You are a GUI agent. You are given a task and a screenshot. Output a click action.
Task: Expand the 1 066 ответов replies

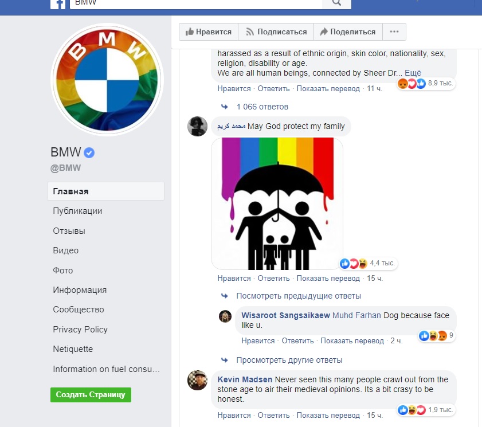coord(262,107)
